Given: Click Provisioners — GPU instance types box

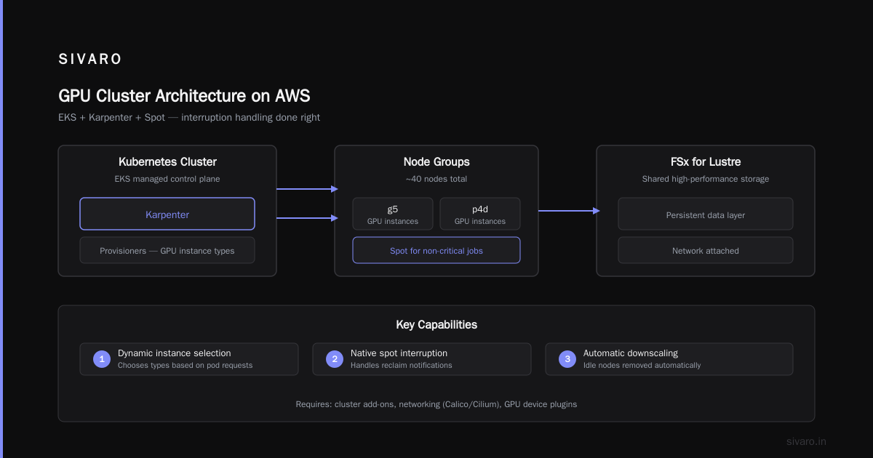Looking at the screenshot, I should click(167, 250).
